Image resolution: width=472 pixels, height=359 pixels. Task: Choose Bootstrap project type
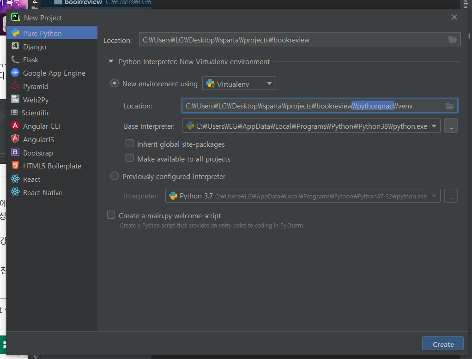[52, 153]
